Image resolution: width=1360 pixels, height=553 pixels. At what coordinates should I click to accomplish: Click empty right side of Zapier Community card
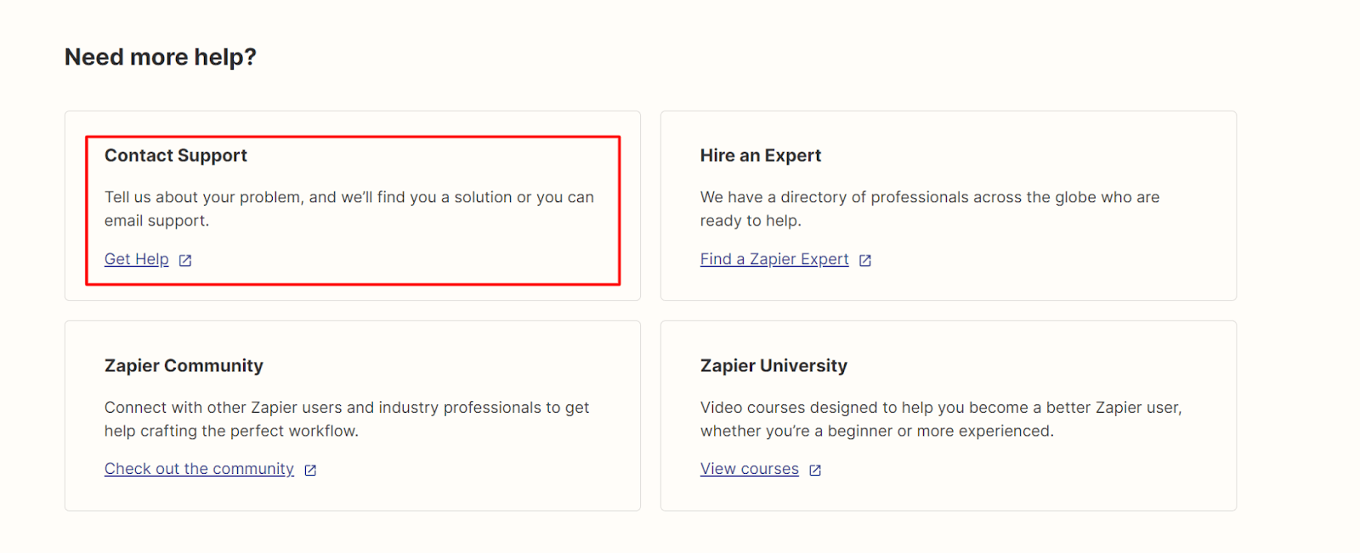tap(544, 476)
